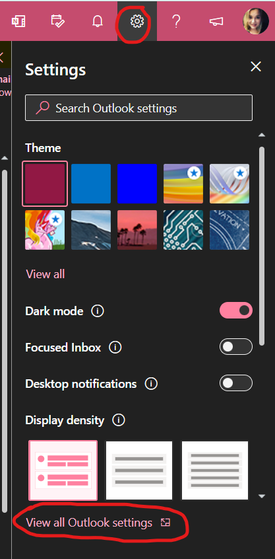Choose the yellow rainbow wave theme
Screen dimensions: 275x559
point(183,184)
